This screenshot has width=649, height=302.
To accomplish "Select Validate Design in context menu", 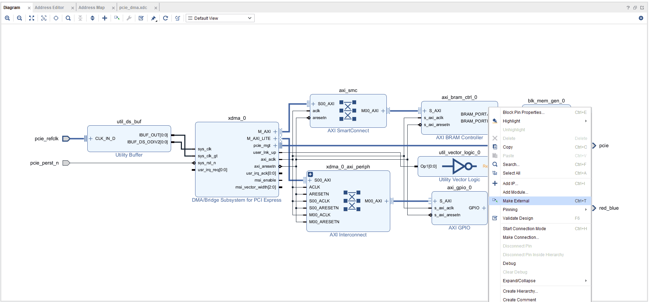I will click(518, 218).
